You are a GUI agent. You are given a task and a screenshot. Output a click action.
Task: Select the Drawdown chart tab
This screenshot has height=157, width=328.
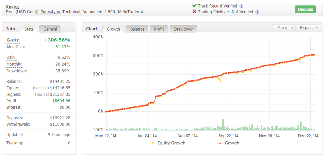click(184, 29)
